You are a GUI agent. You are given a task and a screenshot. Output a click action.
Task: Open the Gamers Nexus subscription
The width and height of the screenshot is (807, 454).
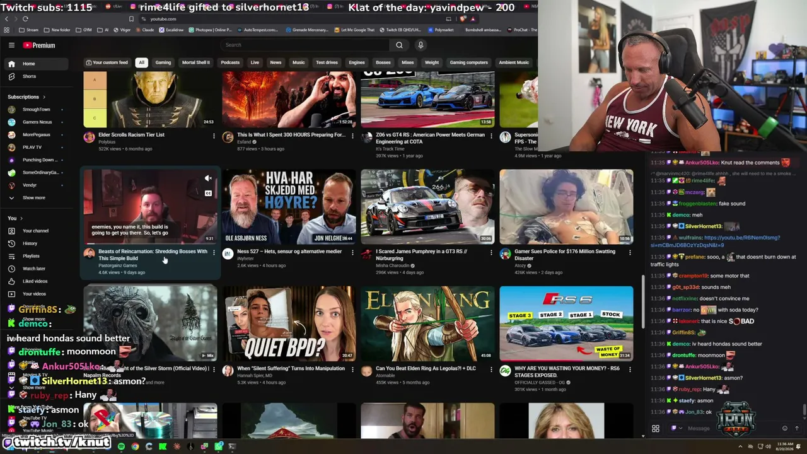(37, 122)
